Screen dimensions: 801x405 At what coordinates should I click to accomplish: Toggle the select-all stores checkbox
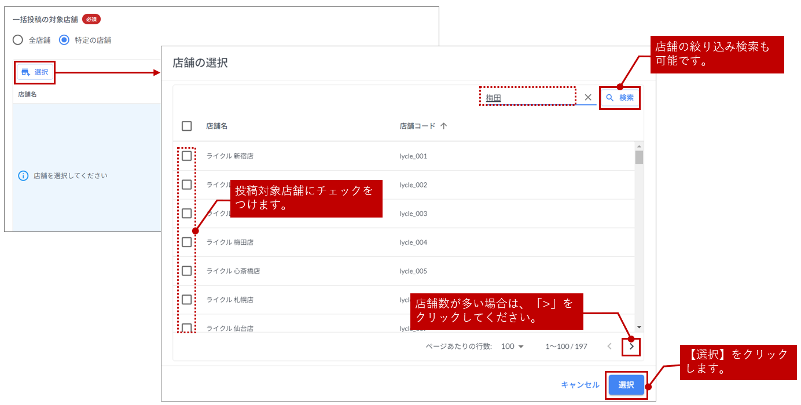(187, 126)
